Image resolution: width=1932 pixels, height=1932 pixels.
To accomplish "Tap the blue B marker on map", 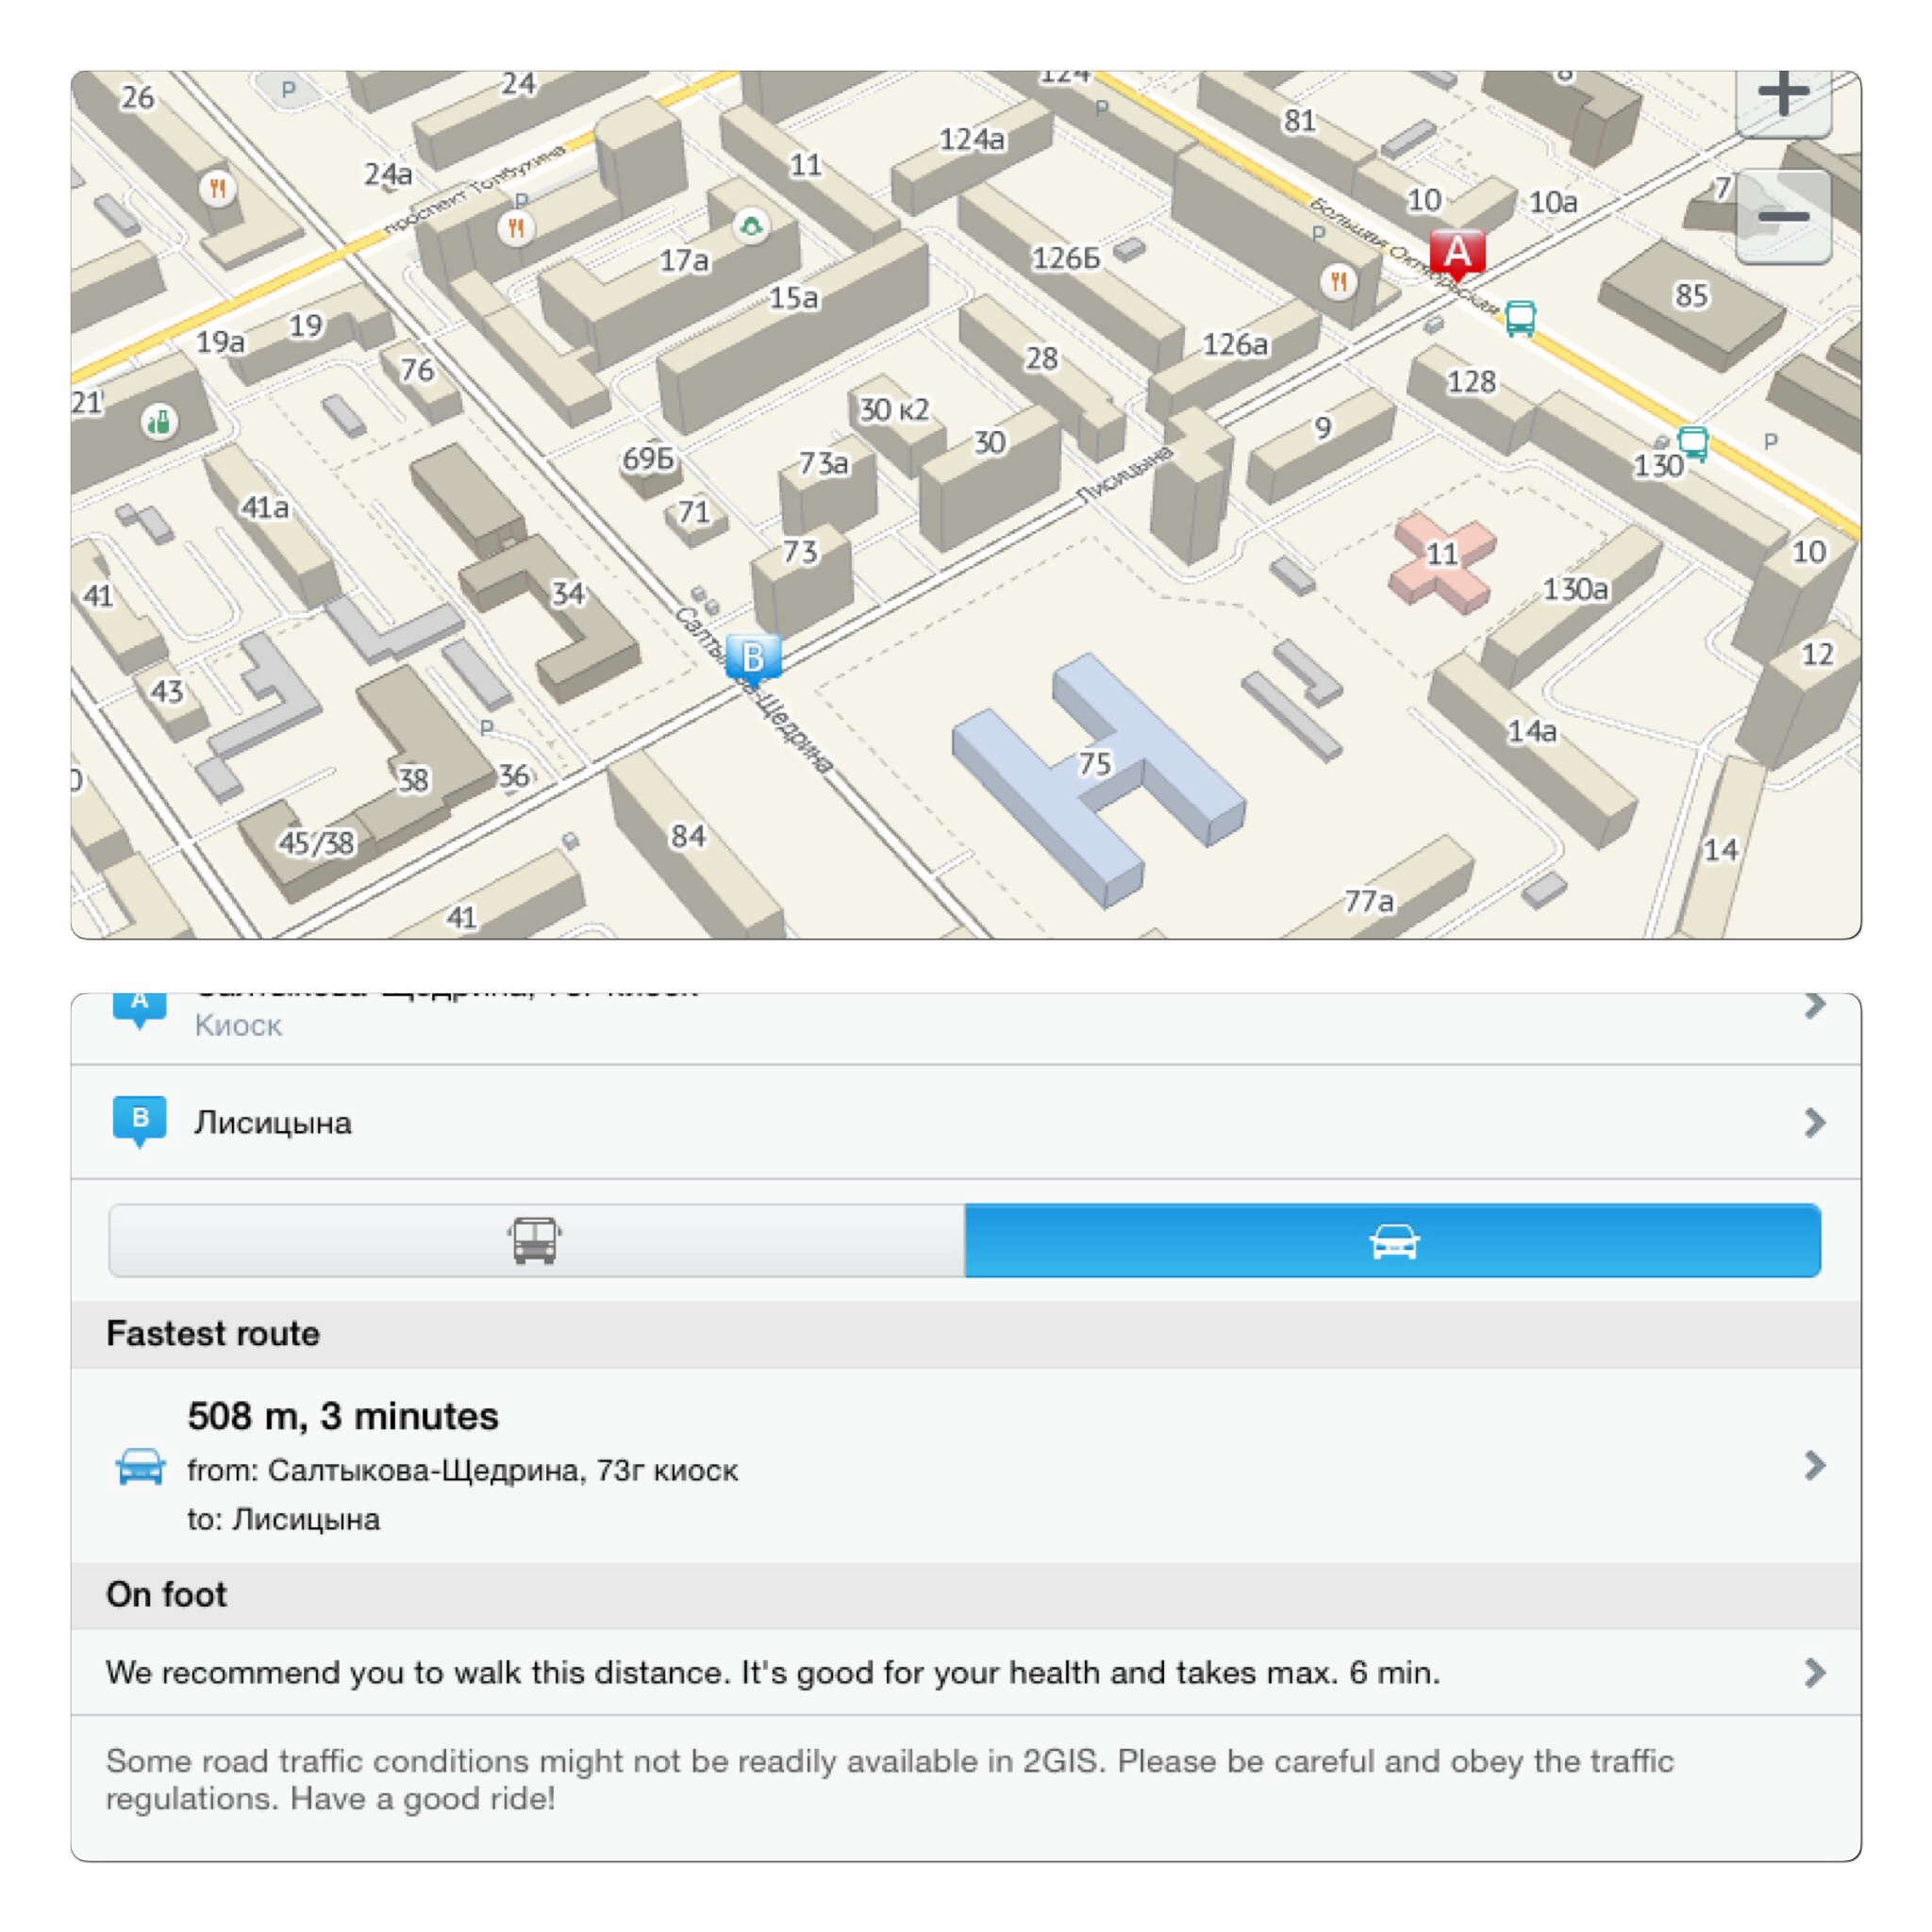I will tap(753, 660).
